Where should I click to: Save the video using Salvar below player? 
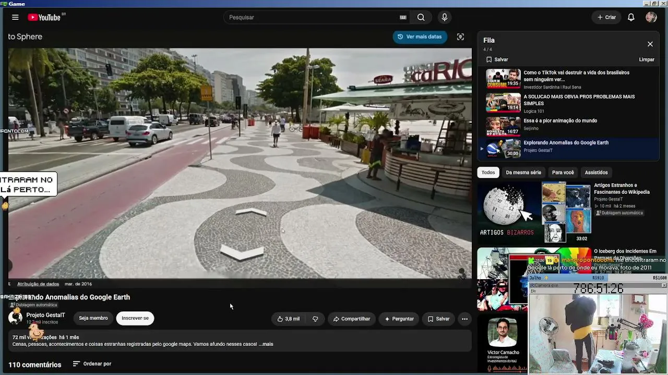click(438, 319)
